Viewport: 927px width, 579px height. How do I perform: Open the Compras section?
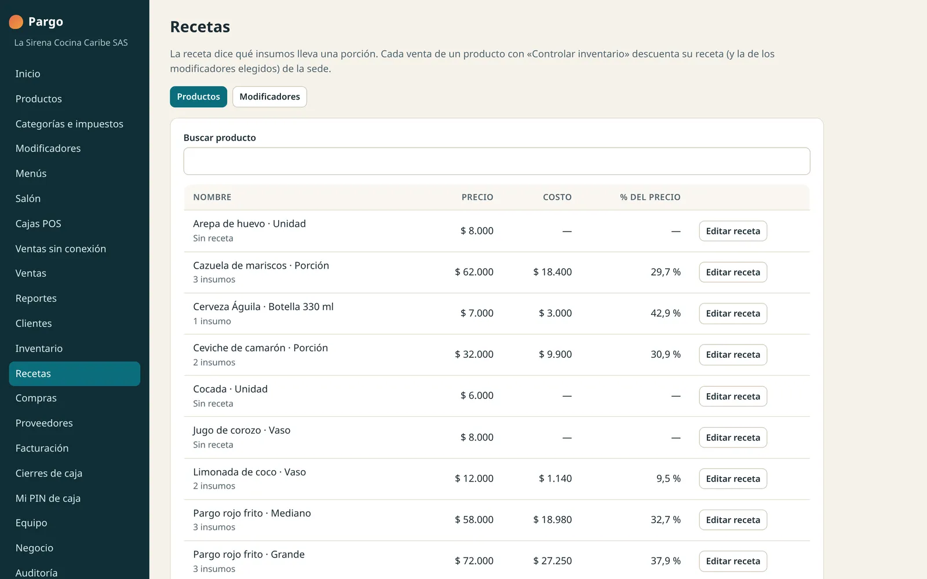[x=74, y=398]
